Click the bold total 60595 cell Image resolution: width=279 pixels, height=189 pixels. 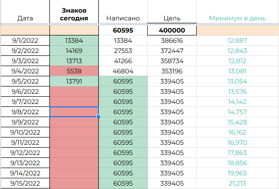pyautogui.click(x=123, y=30)
